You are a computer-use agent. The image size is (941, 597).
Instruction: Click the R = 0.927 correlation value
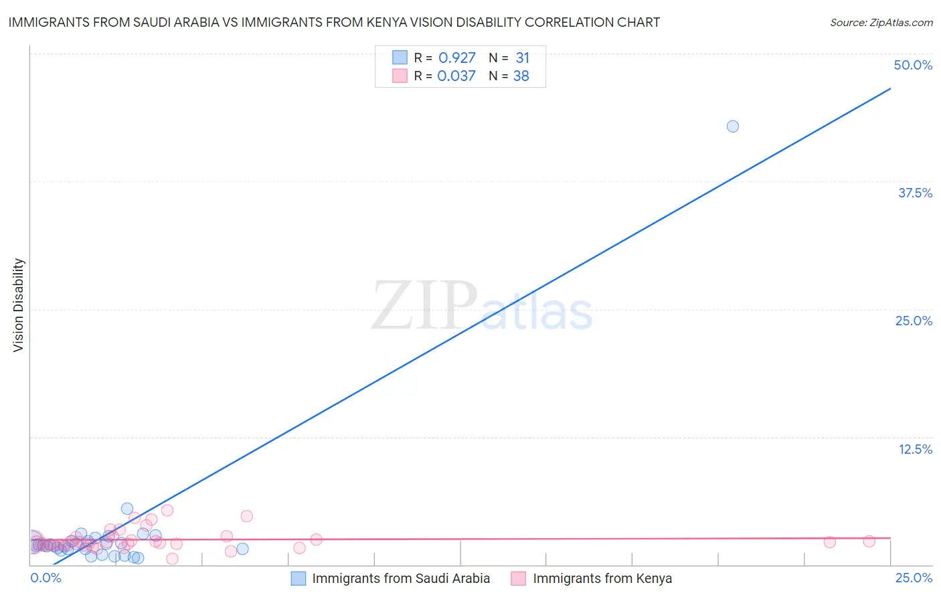pos(444,58)
